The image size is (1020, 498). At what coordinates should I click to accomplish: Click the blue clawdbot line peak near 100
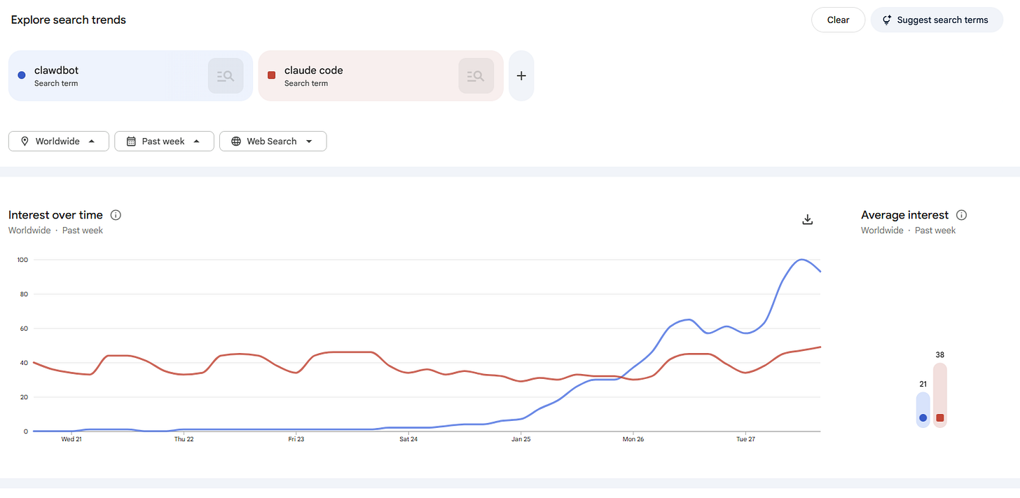pyautogui.click(x=801, y=260)
